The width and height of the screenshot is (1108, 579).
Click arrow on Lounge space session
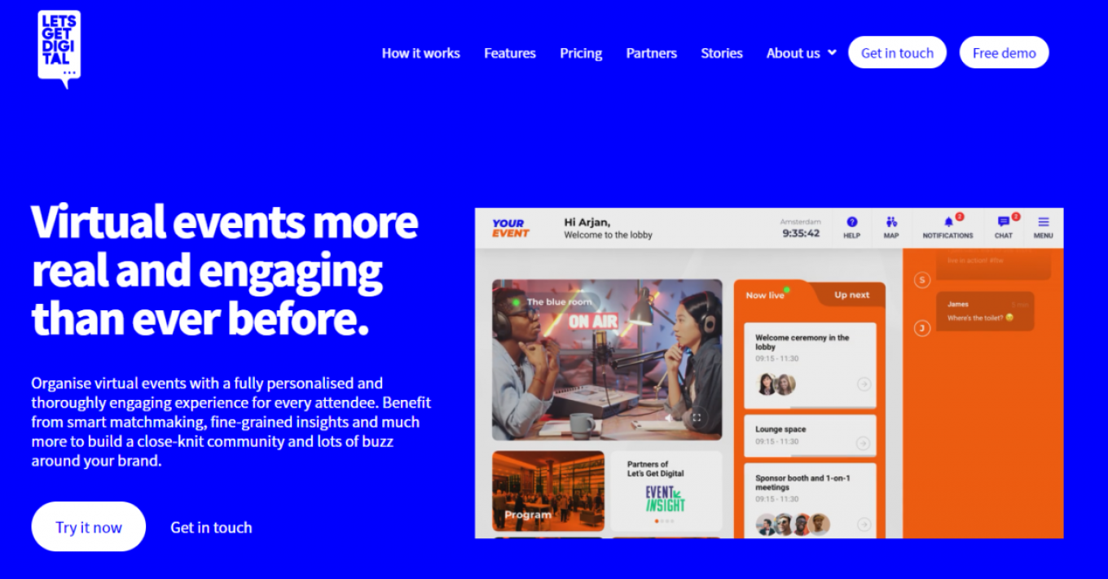coord(864,443)
